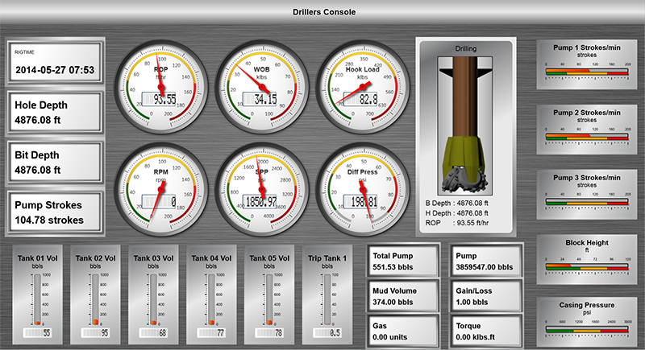Click the ROP dial gauge
The height and width of the screenshot is (350, 645).
(x=160, y=85)
